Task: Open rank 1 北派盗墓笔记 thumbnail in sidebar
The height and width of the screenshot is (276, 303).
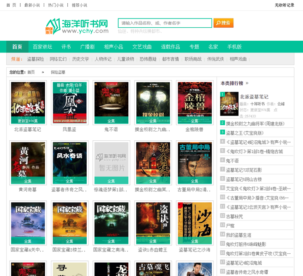Action: click(229, 104)
